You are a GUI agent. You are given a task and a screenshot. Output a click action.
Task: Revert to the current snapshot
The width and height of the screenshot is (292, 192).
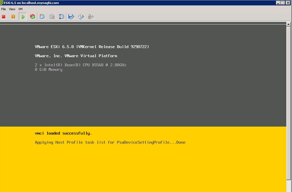tap(52, 17)
